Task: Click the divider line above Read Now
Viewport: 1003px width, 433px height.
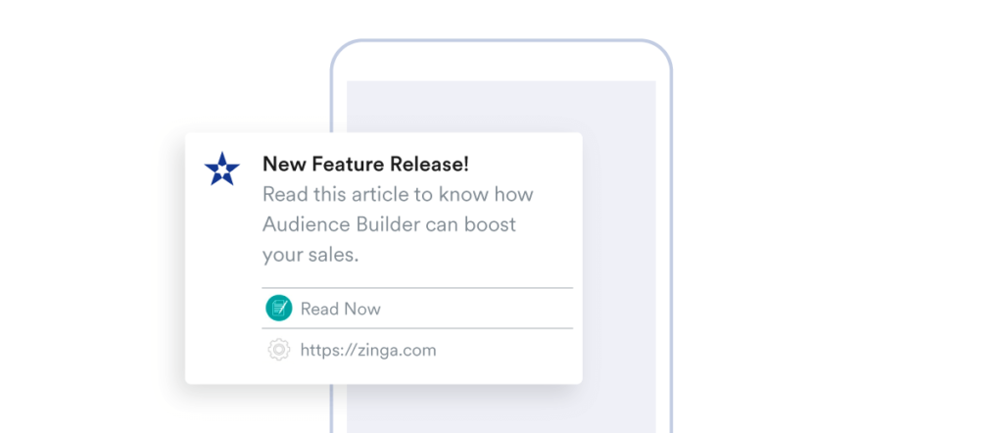Action: coord(417,288)
